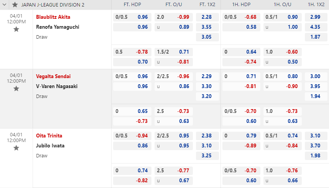Select Blaublitz Akita FT 1X2 odds 2.28
The height and width of the screenshot is (188, 329).
[x=207, y=17]
